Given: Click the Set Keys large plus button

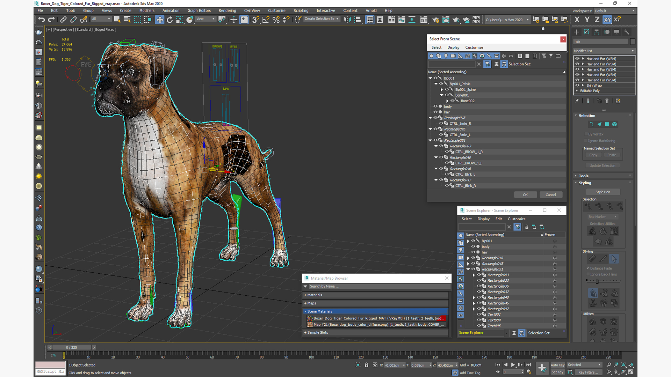Looking at the screenshot, I should pyautogui.click(x=542, y=368).
